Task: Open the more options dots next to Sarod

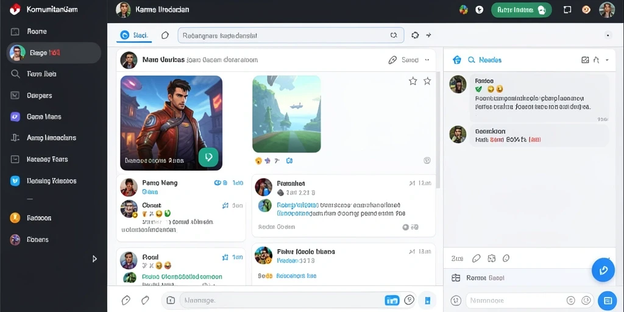Action: point(427,60)
